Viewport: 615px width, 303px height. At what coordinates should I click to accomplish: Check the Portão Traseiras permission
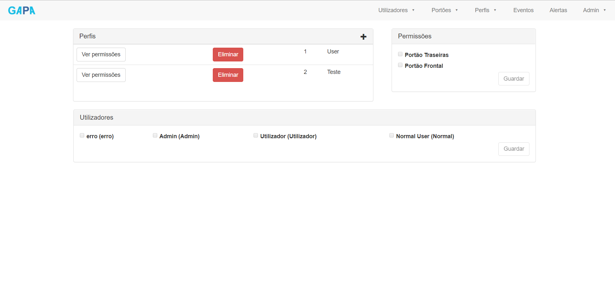pyautogui.click(x=400, y=54)
